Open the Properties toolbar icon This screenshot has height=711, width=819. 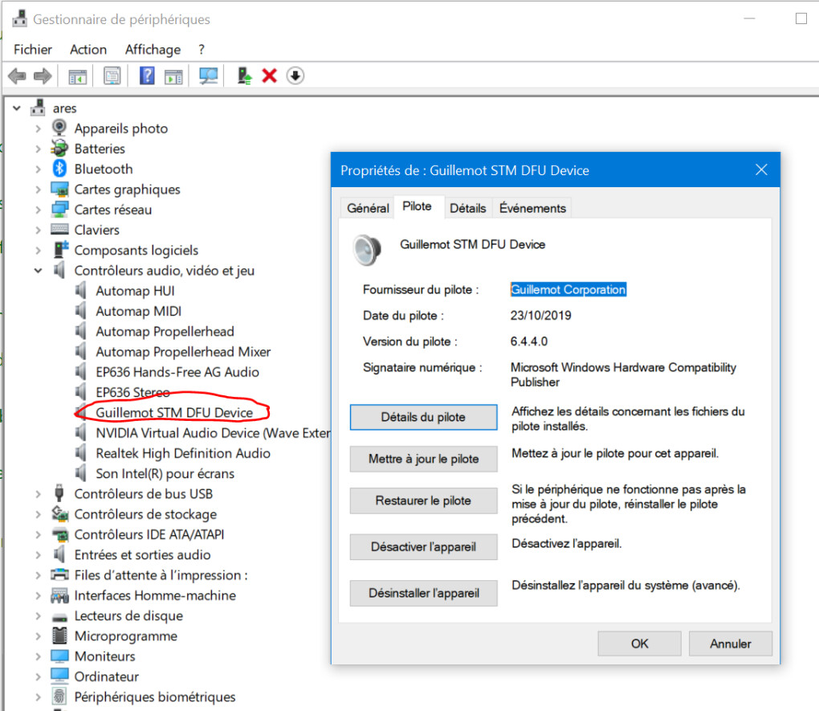(112, 76)
